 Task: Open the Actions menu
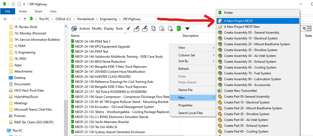85,29
